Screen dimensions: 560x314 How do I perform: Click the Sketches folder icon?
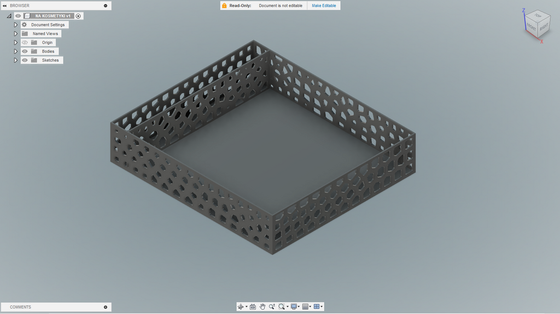tap(34, 60)
